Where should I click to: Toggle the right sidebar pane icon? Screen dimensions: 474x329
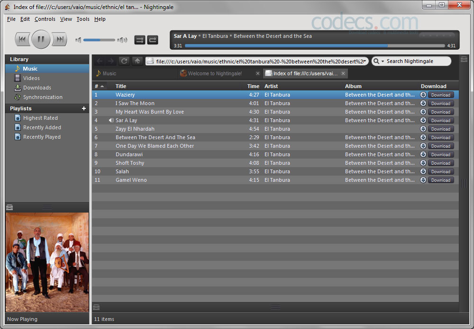tap(464, 60)
